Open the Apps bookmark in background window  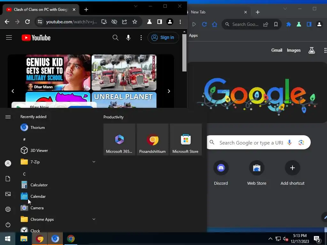click(x=193, y=35)
